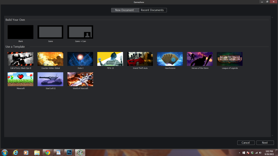Click scrollbar down arrow in template list
Screen dimensions: 278x156
pyautogui.click(x=272, y=136)
